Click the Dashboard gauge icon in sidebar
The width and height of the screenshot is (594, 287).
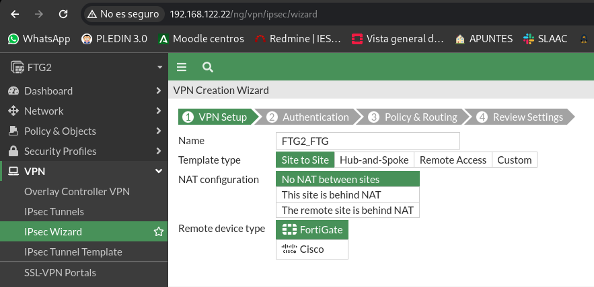point(13,91)
